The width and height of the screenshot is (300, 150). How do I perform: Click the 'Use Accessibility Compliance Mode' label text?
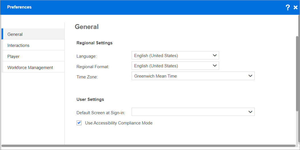tap(119, 123)
